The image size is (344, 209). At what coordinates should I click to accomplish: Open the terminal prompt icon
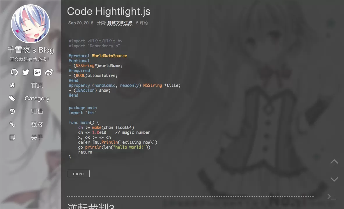[x=332, y=197]
